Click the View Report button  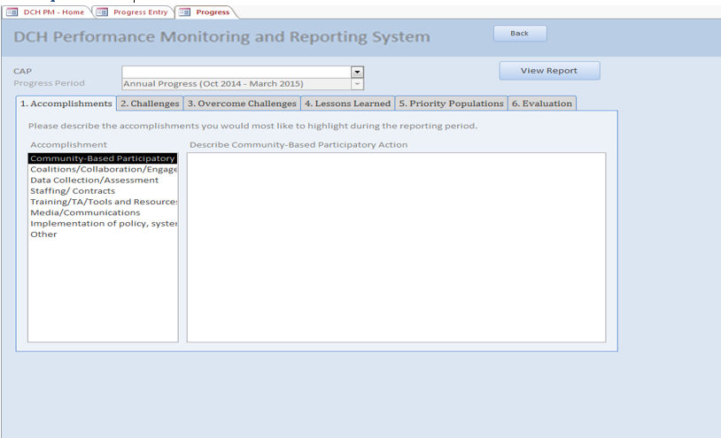548,71
